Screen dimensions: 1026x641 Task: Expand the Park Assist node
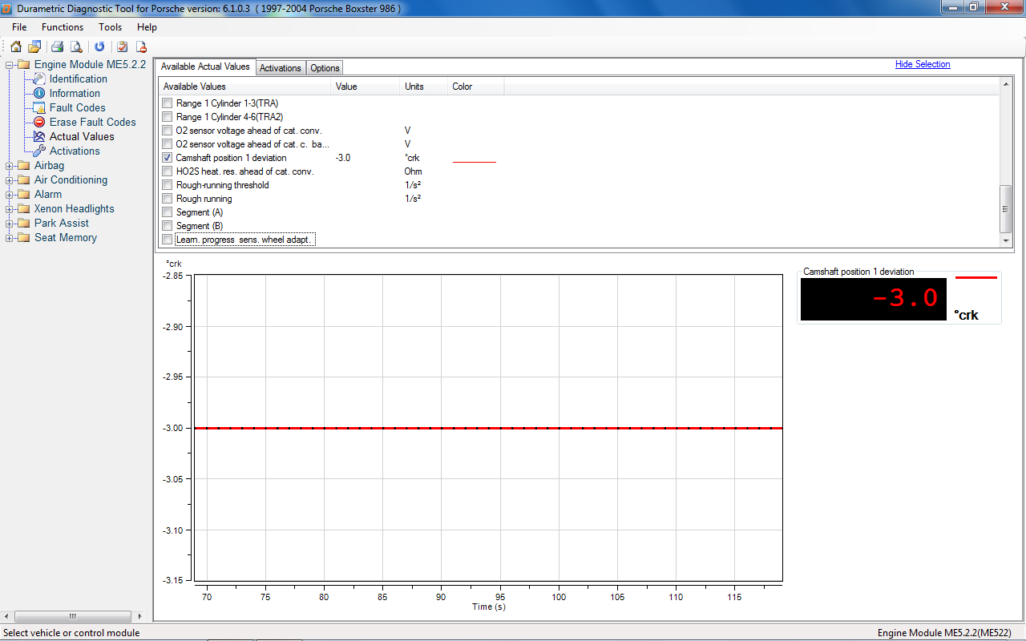point(10,223)
